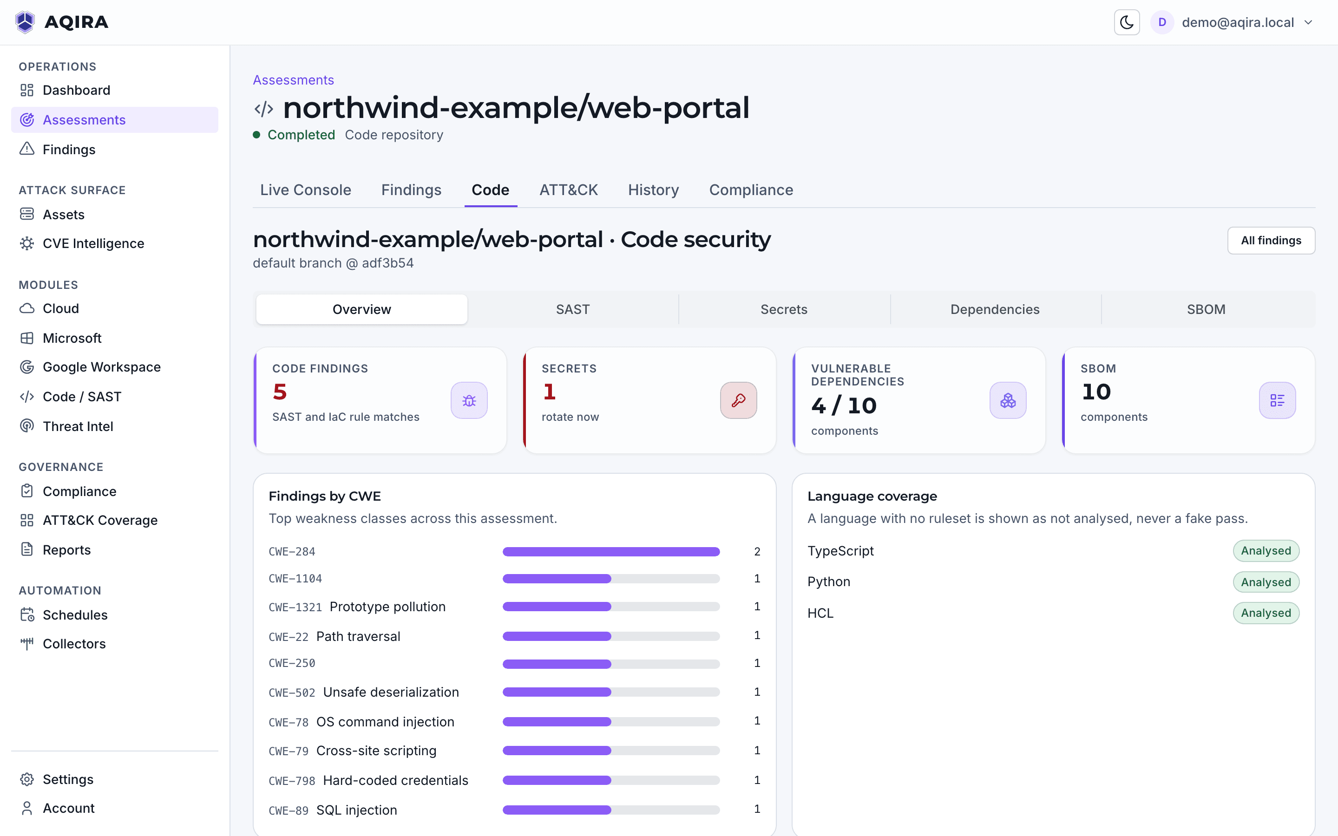Open the Dashboard icon in the sidebar
Image resolution: width=1338 pixels, height=836 pixels.
26,90
